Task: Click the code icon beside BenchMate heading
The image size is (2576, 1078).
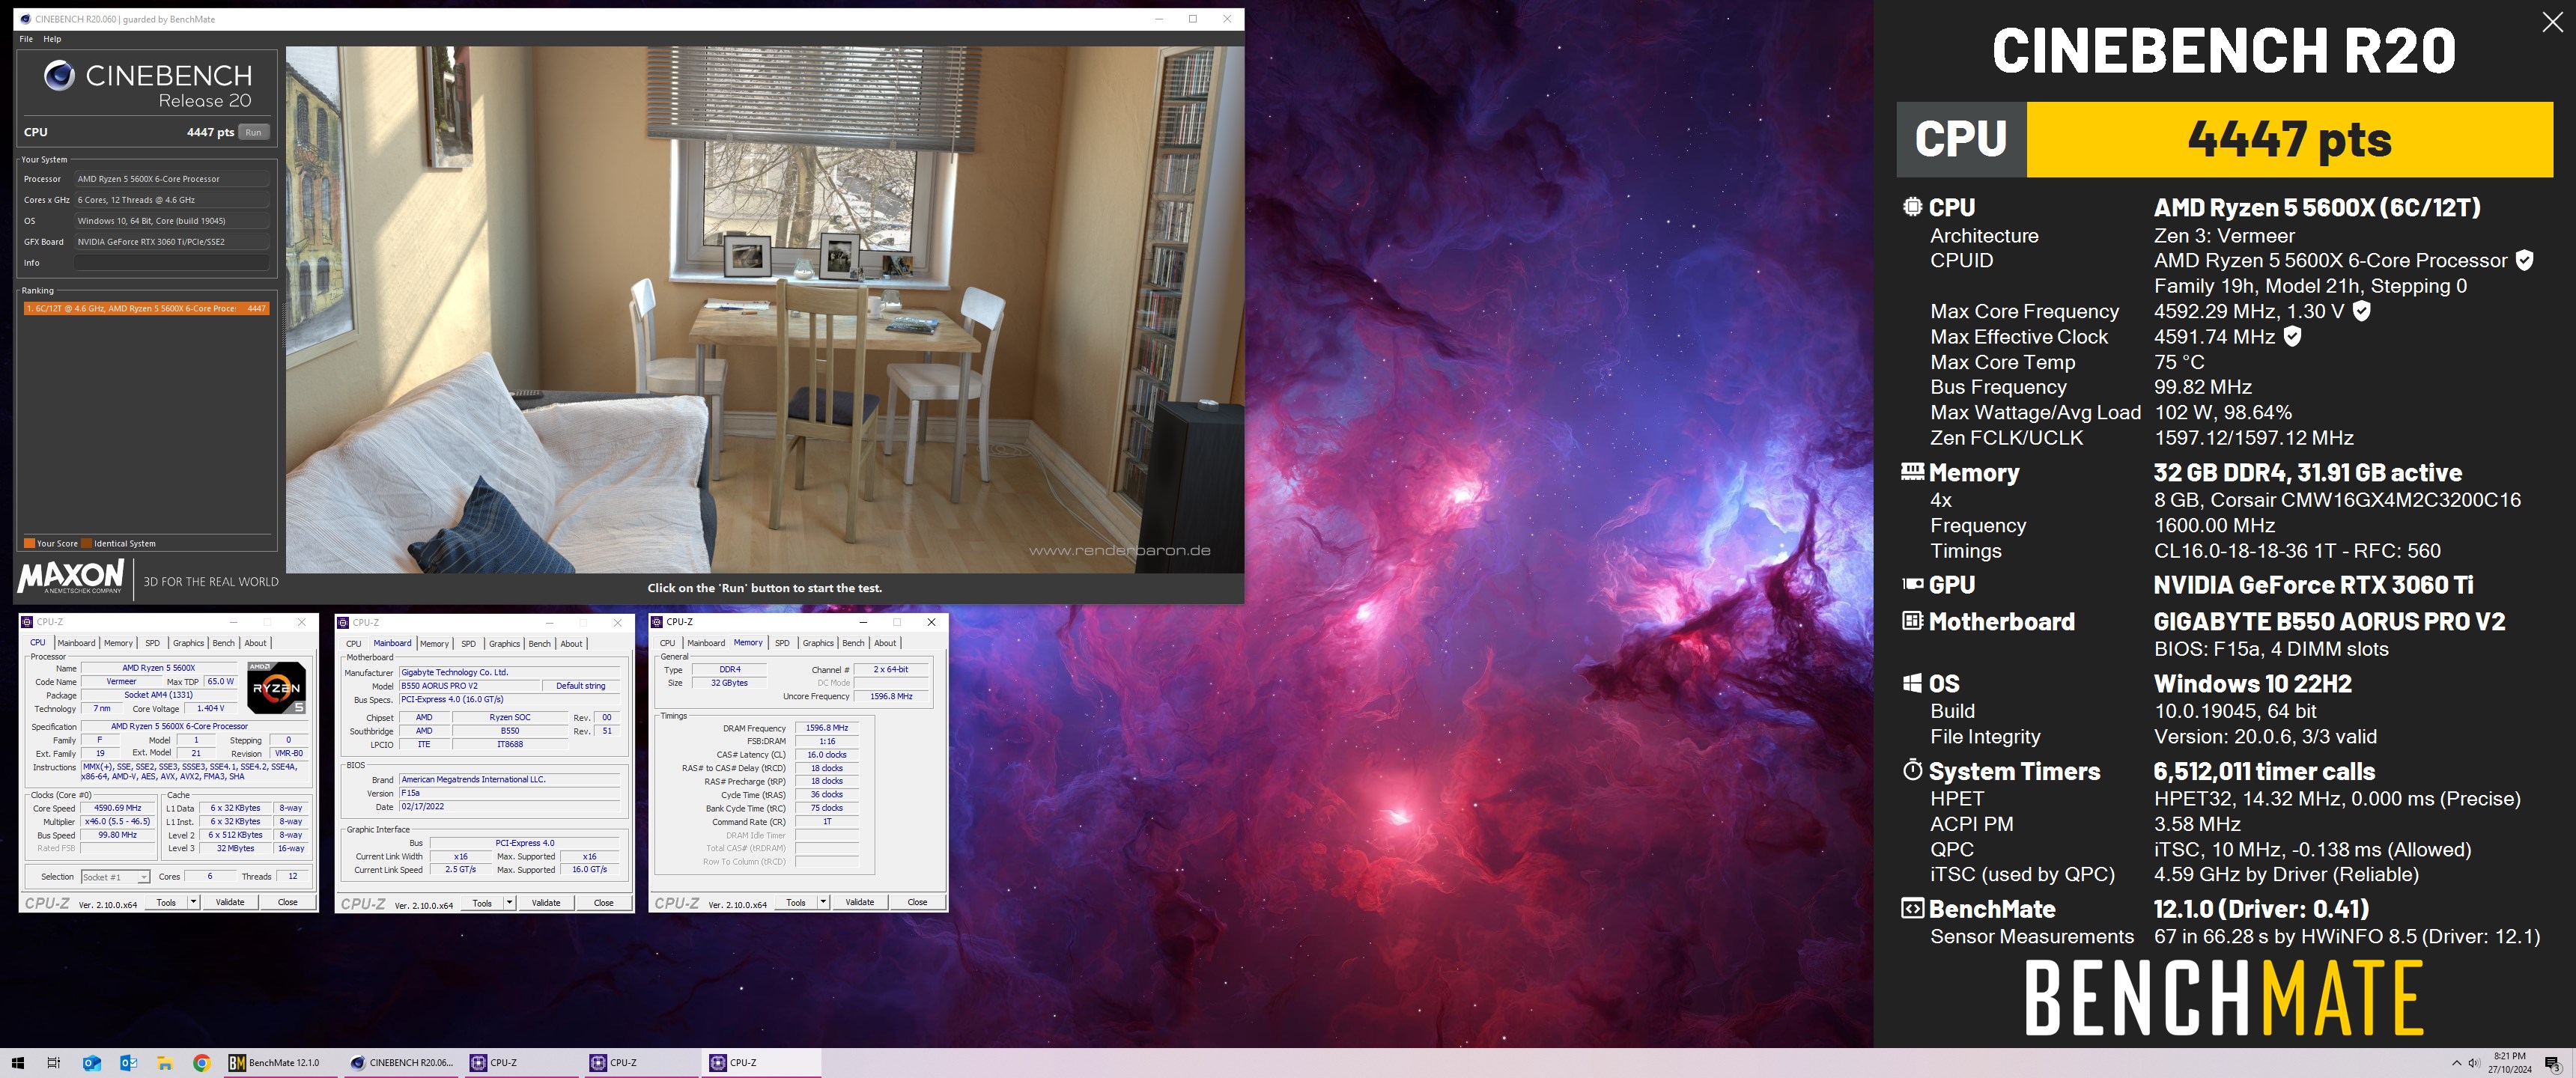Action: point(1912,908)
